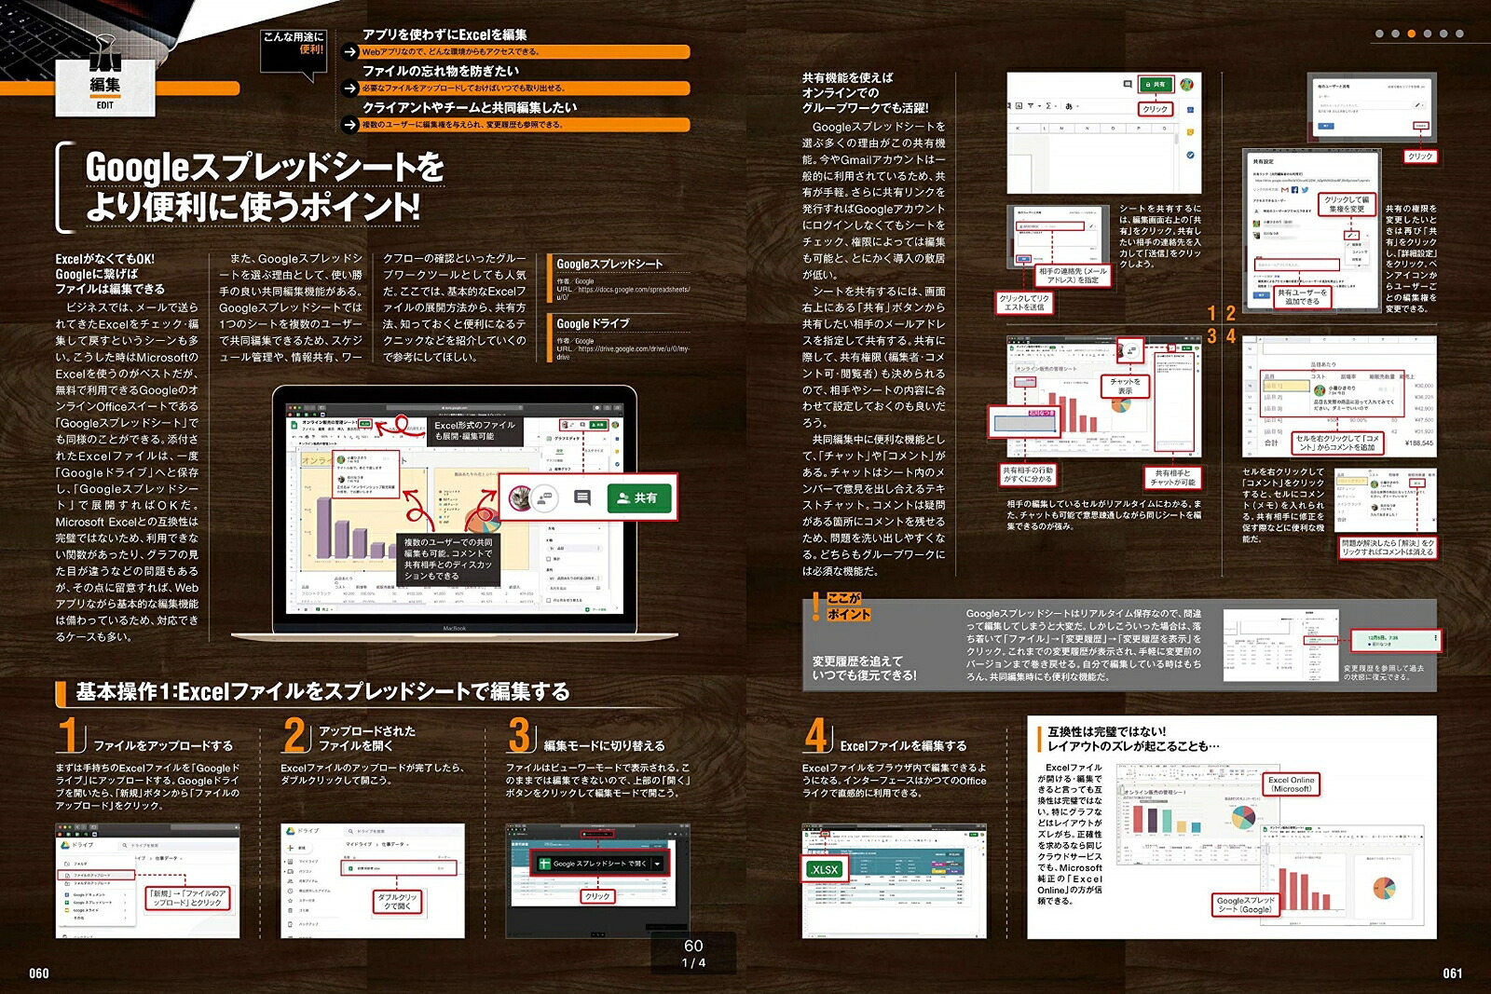
Task: Click the orange page dot at top right
Action: [x=1411, y=34]
